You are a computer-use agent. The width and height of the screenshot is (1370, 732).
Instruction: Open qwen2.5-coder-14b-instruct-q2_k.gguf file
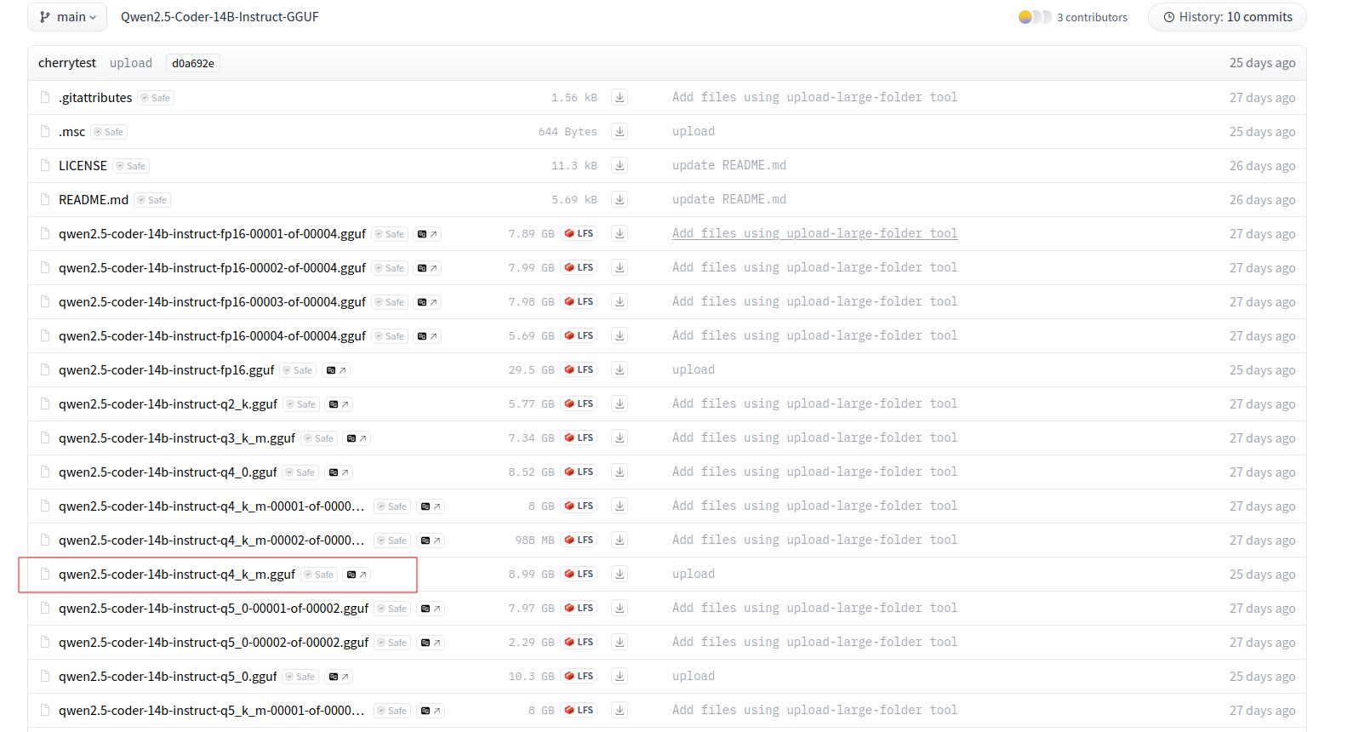point(168,403)
